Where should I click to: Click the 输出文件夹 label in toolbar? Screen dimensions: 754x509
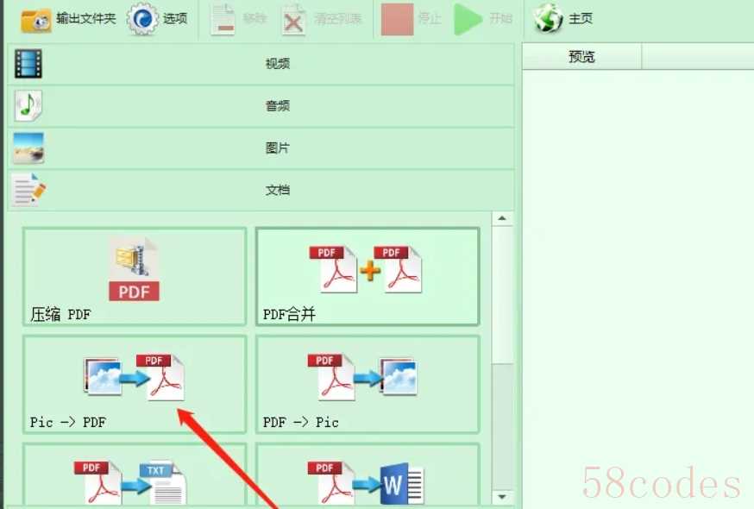86,18
